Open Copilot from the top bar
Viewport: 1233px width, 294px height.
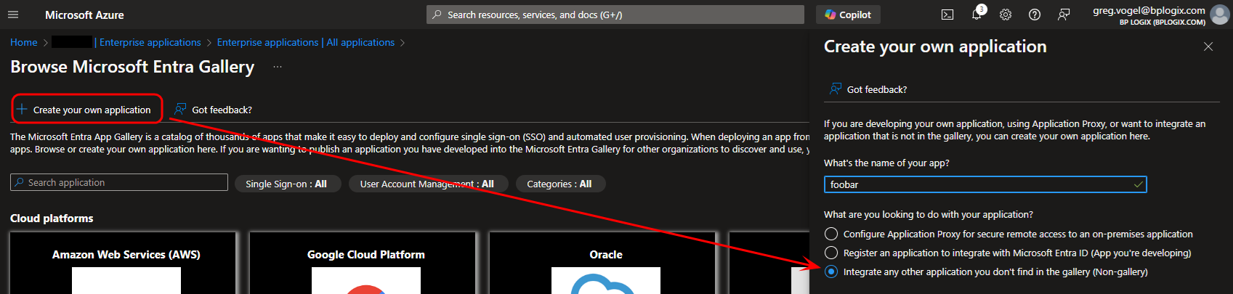[848, 15]
